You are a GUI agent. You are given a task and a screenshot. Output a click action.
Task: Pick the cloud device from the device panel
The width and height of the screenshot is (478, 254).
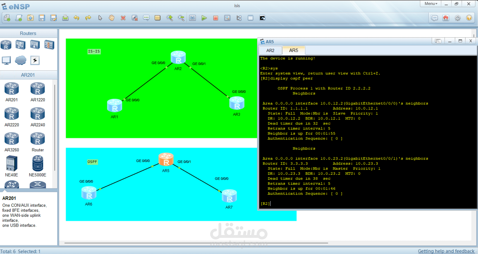pyautogui.click(x=20, y=60)
